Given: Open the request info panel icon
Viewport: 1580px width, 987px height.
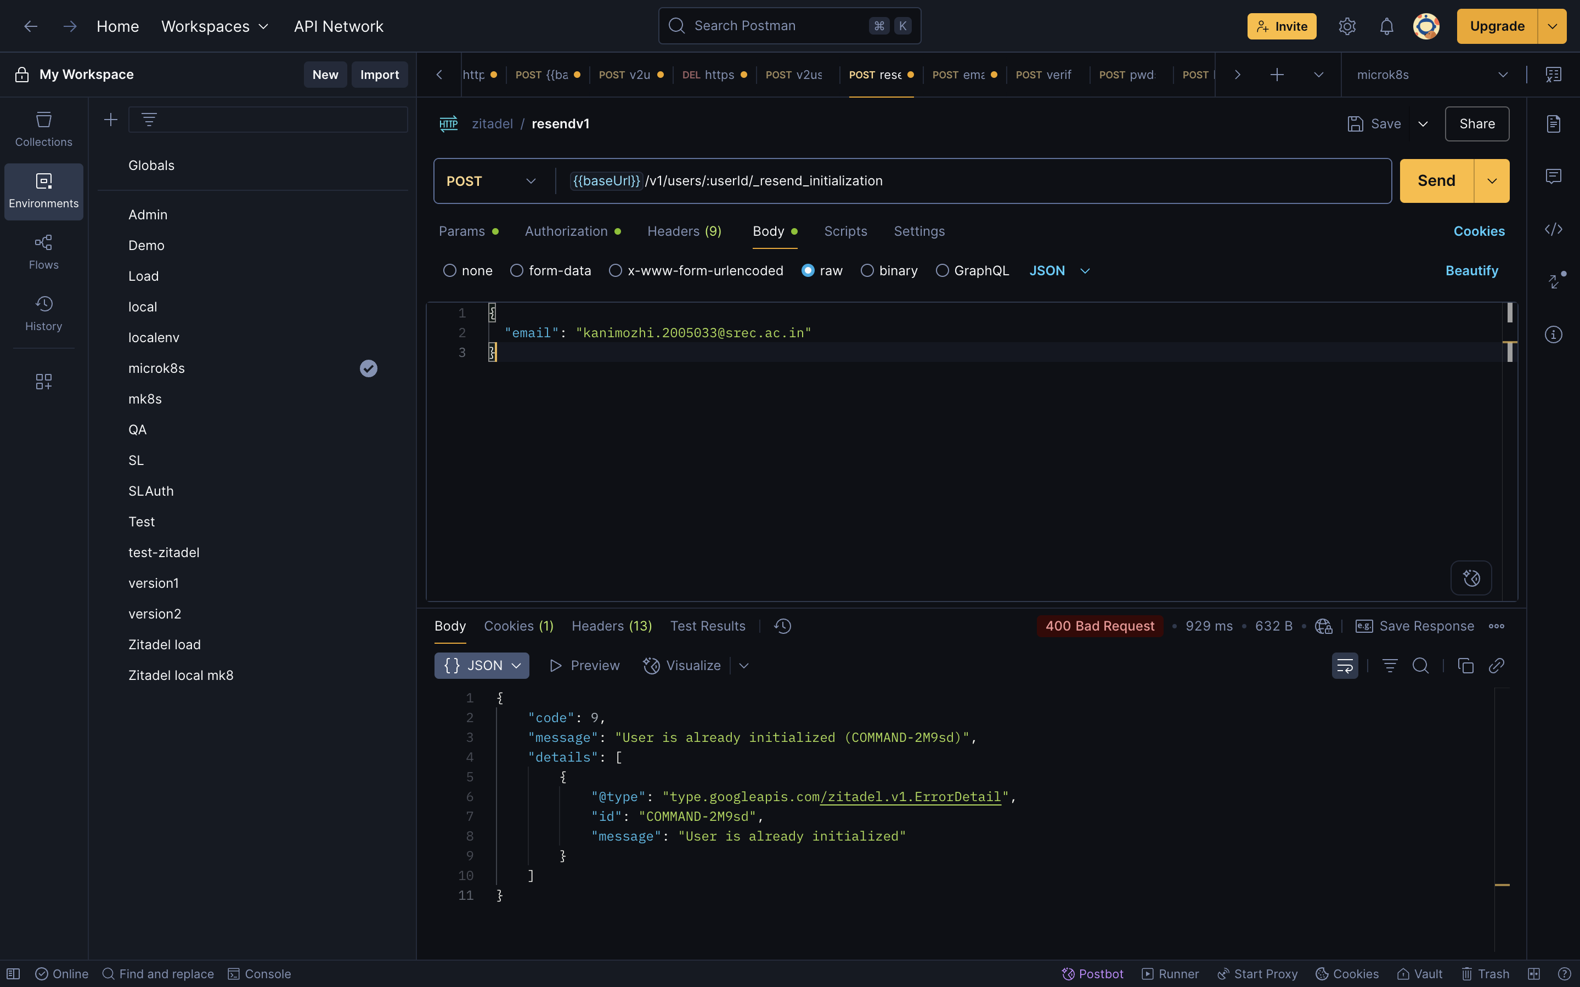Looking at the screenshot, I should [x=1553, y=335].
